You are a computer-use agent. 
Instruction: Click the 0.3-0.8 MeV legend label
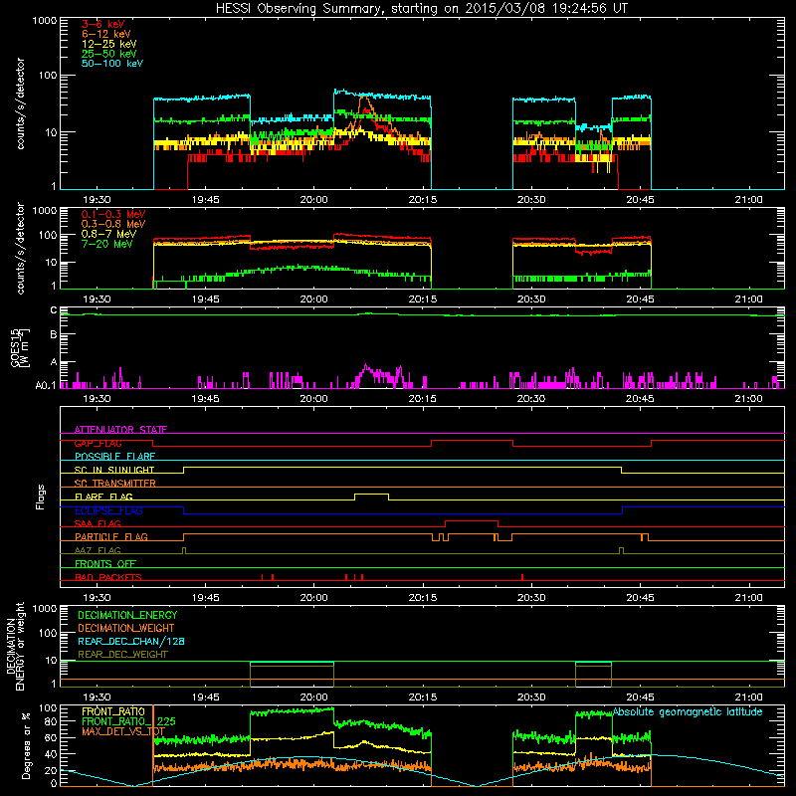[x=113, y=224]
